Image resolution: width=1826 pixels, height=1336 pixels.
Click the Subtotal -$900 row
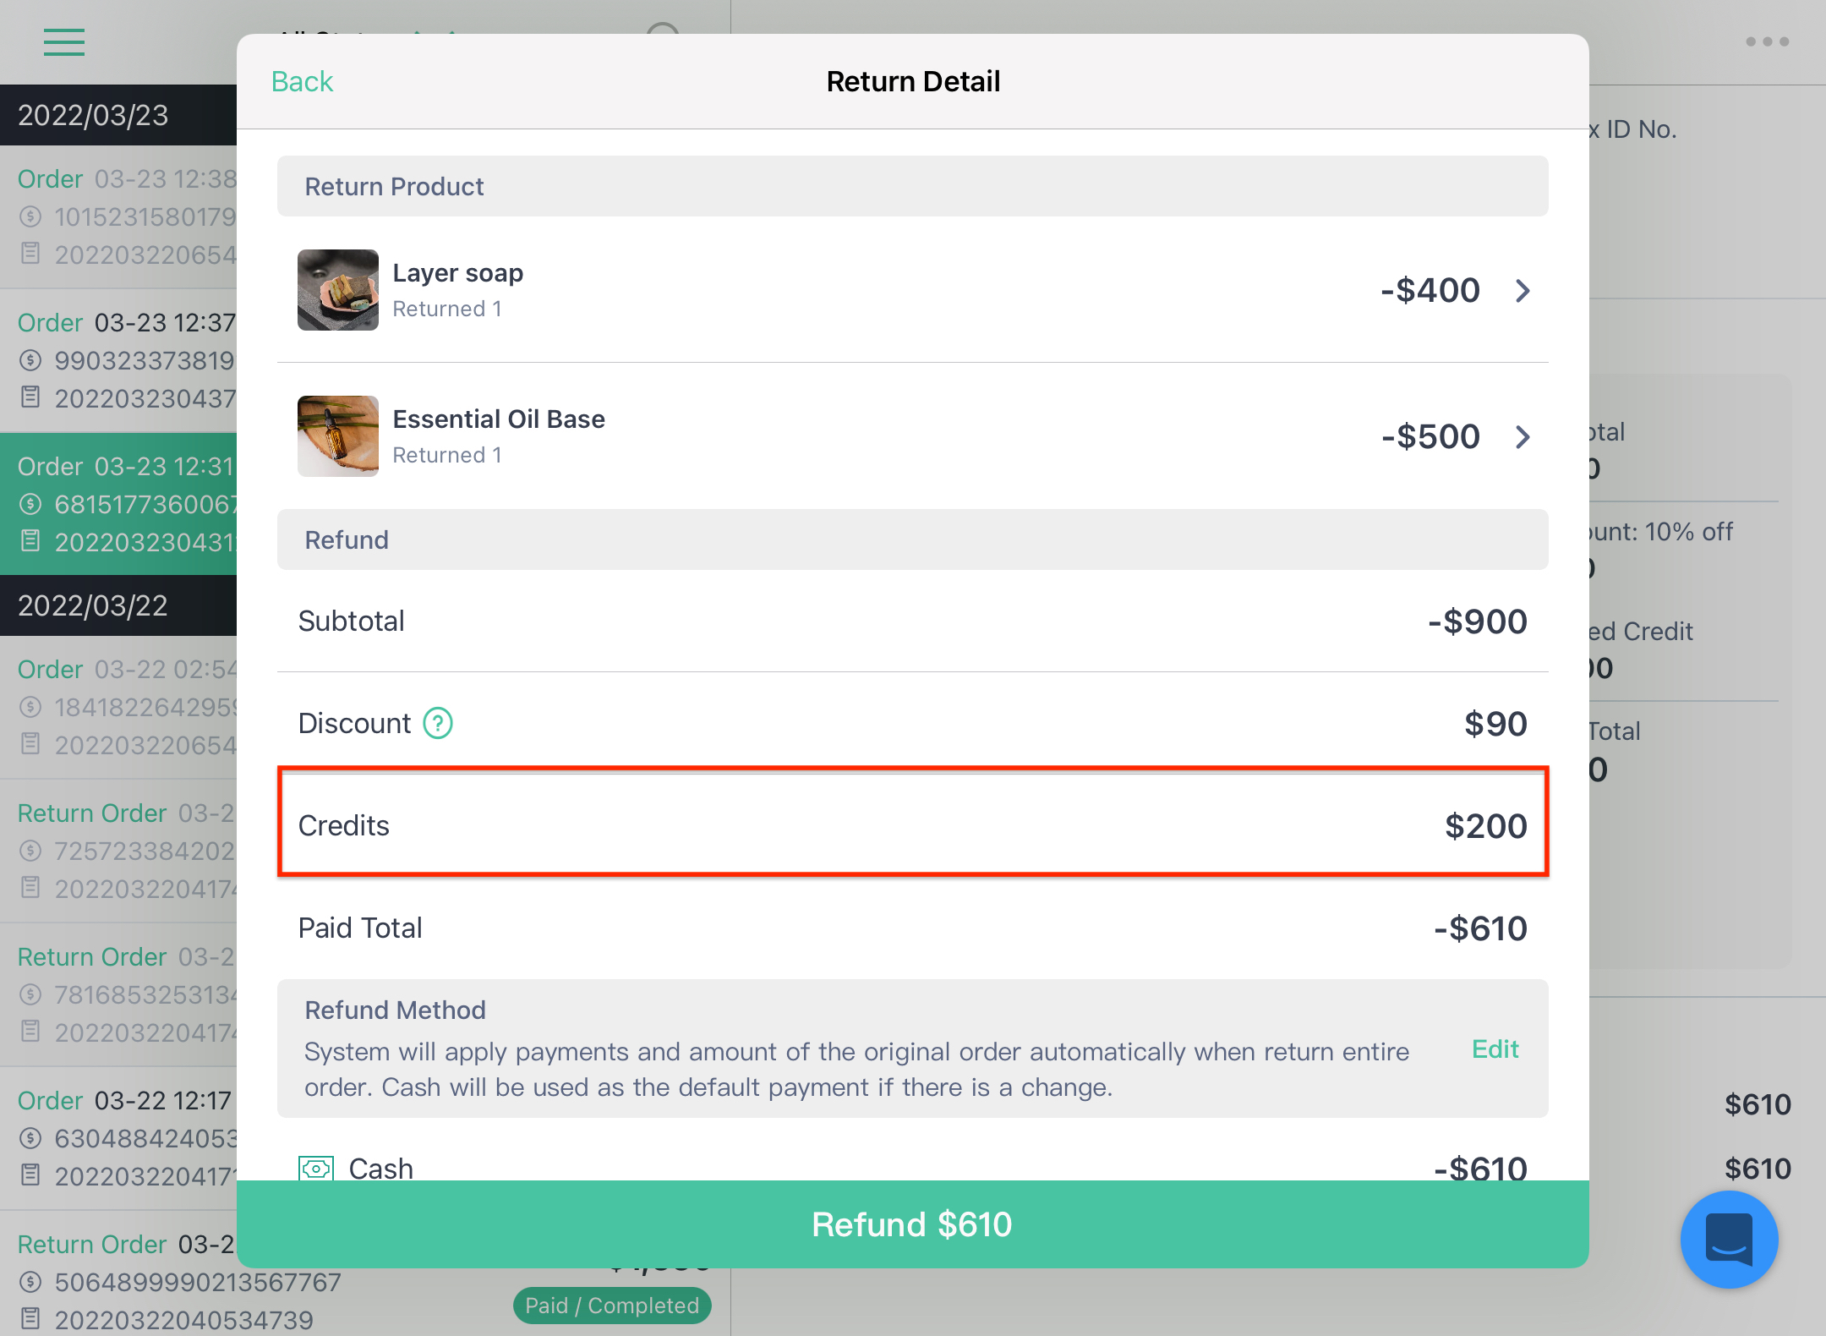click(x=913, y=621)
